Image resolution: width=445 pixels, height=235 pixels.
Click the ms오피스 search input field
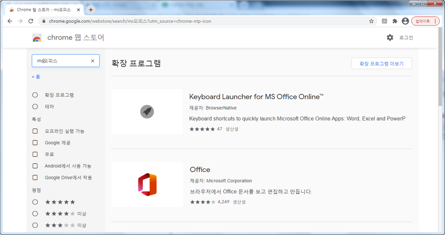click(66, 61)
